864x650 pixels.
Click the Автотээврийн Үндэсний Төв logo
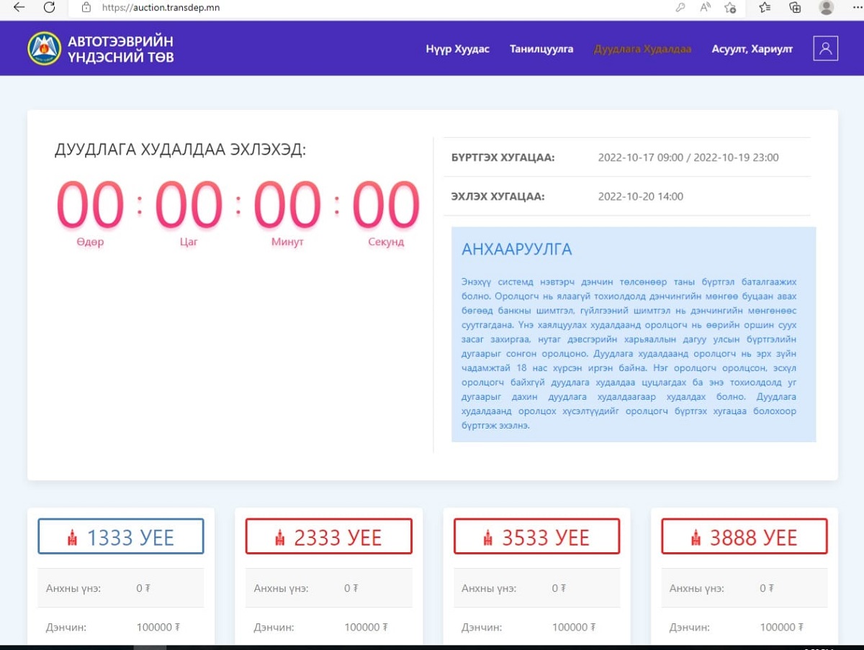click(x=101, y=48)
